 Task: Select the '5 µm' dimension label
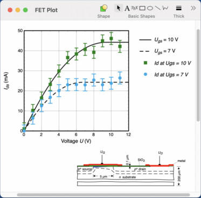(103, 176)
